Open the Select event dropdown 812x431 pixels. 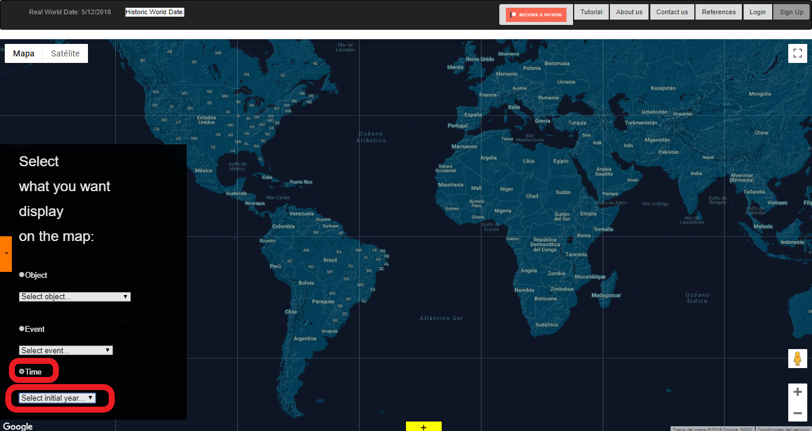[x=66, y=350]
